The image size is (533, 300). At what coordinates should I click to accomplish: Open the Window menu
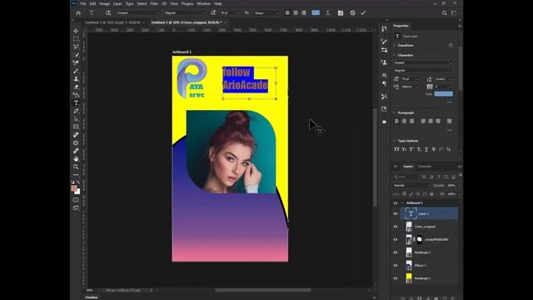pyautogui.click(x=203, y=3)
